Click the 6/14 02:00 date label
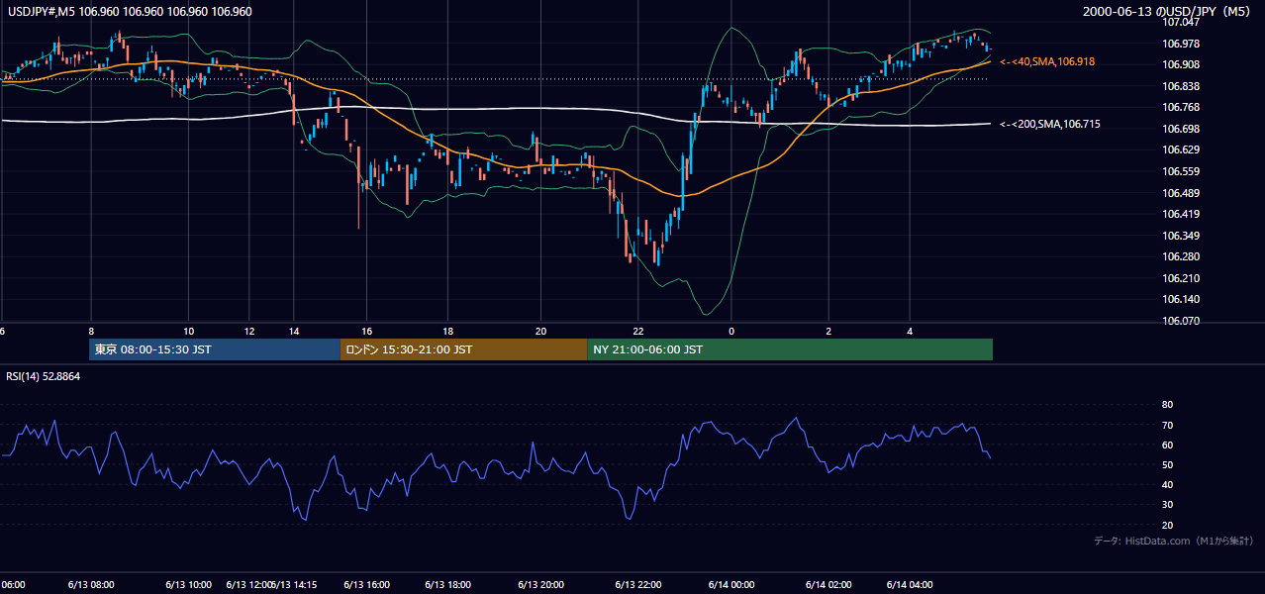 click(x=828, y=584)
